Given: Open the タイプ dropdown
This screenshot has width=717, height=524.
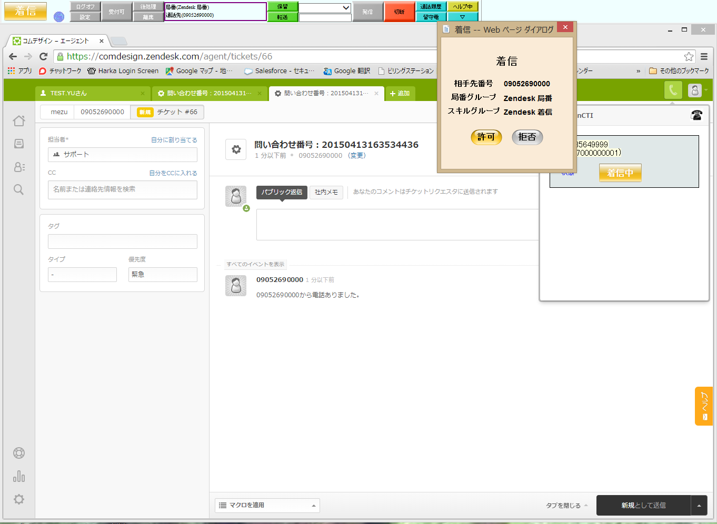Looking at the screenshot, I should tap(82, 275).
